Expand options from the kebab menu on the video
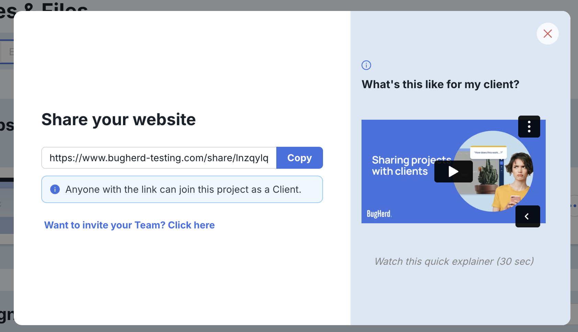Screen dimensions: 578x332 (x=529, y=127)
